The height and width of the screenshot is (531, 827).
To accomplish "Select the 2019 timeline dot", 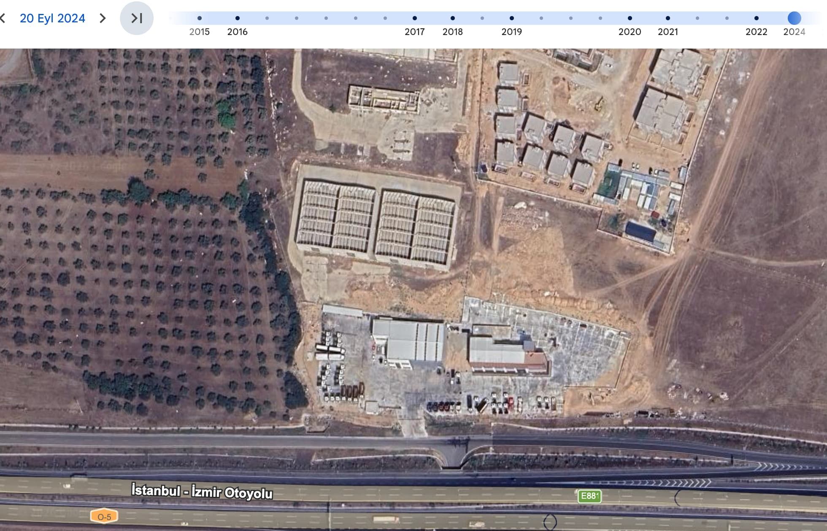I will tap(512, 18).
